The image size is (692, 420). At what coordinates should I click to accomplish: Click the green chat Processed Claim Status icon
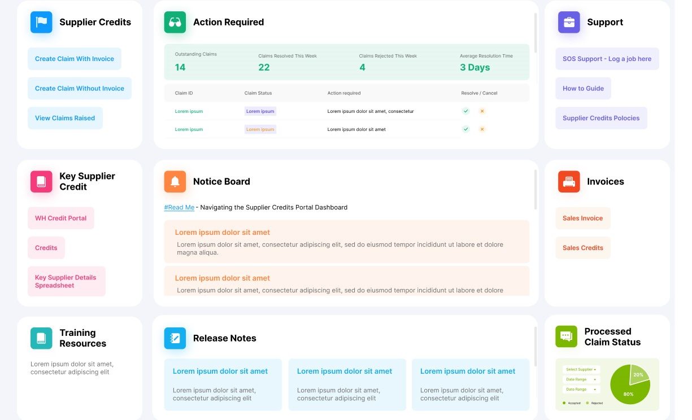[566, 336]
